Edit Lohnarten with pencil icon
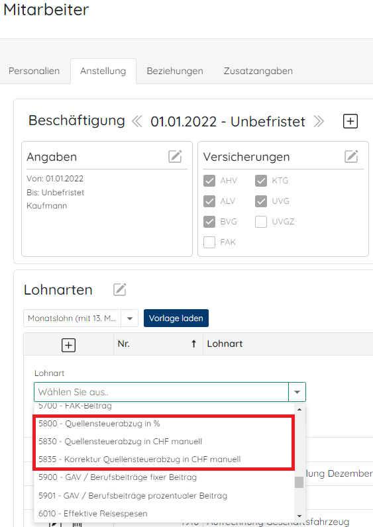Viewport: 373px width, 527px height. pos(120,290)
